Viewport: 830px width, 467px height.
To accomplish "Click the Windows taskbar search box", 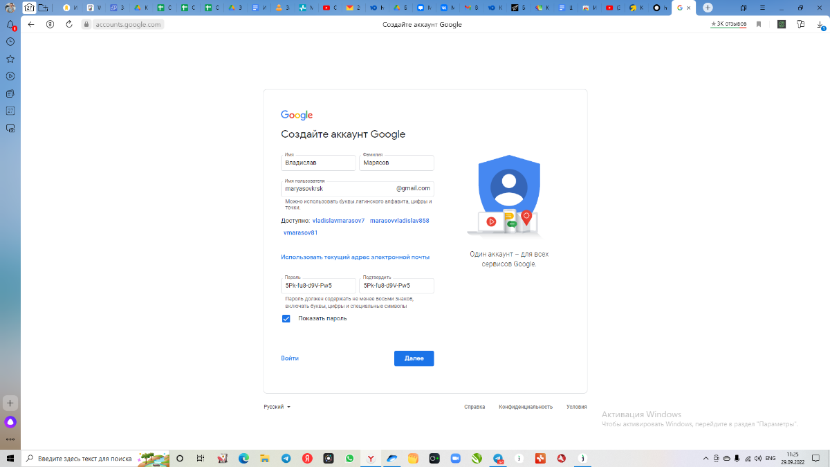I will click(96, 458).
